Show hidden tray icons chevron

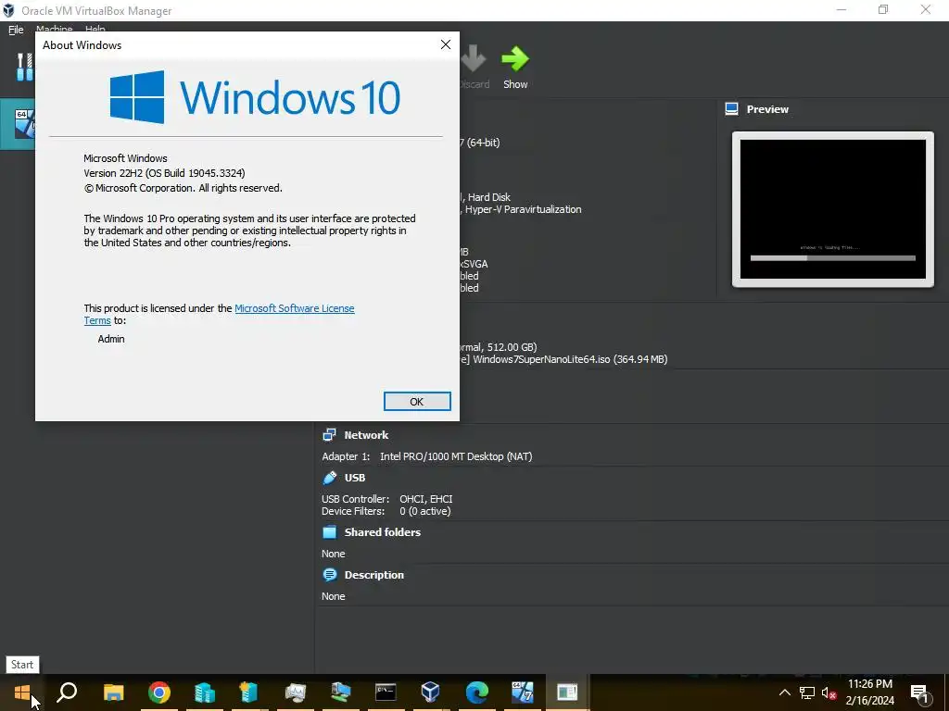(784, 692)
